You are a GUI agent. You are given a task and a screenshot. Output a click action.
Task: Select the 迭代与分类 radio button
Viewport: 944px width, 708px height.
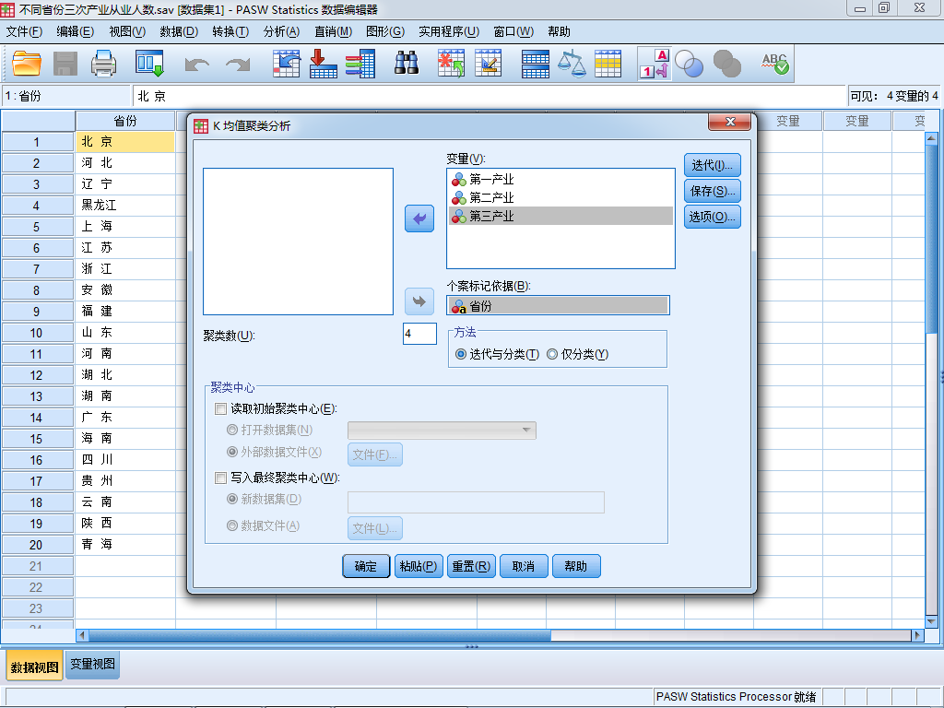coord(461,354)
